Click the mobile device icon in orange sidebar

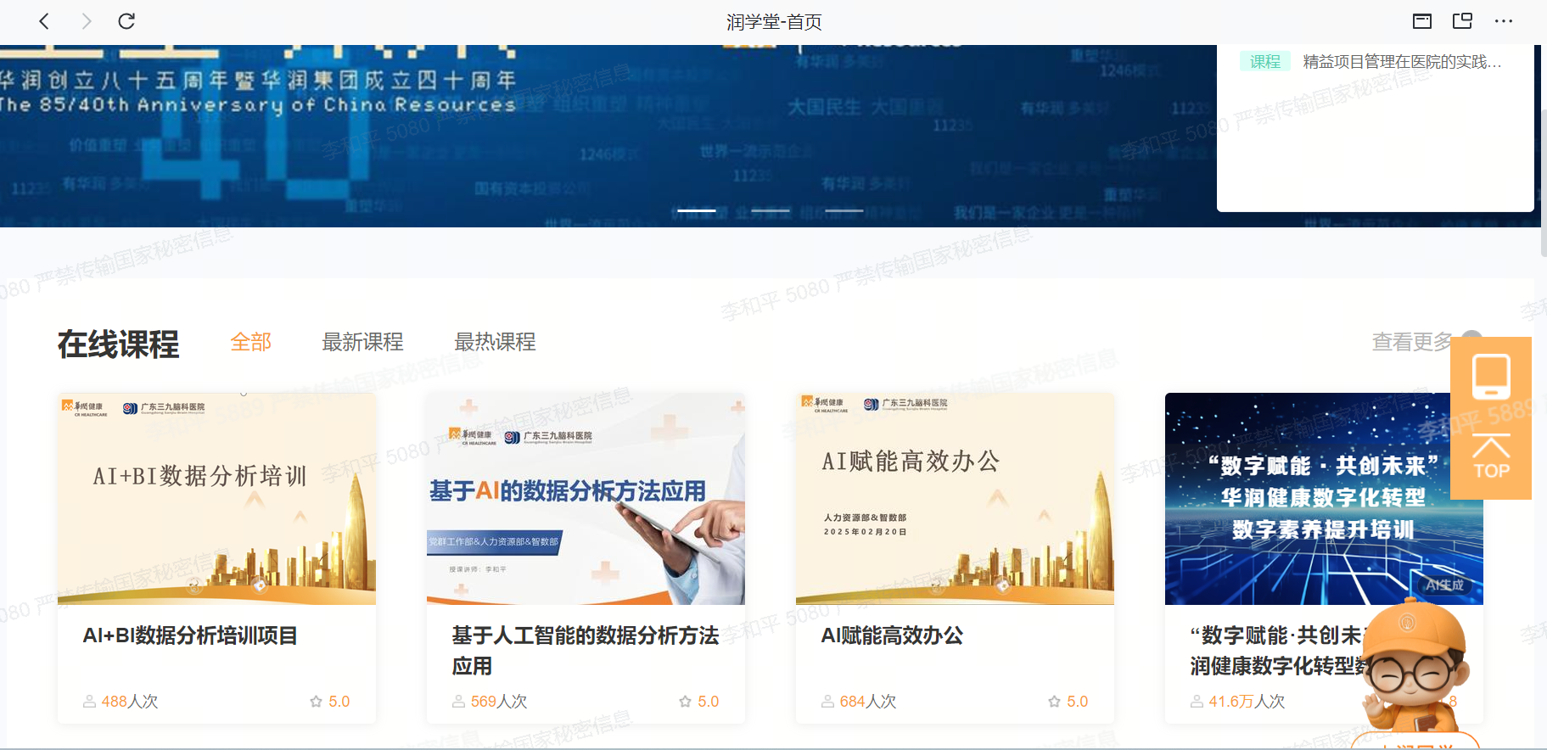[1491, 377]
